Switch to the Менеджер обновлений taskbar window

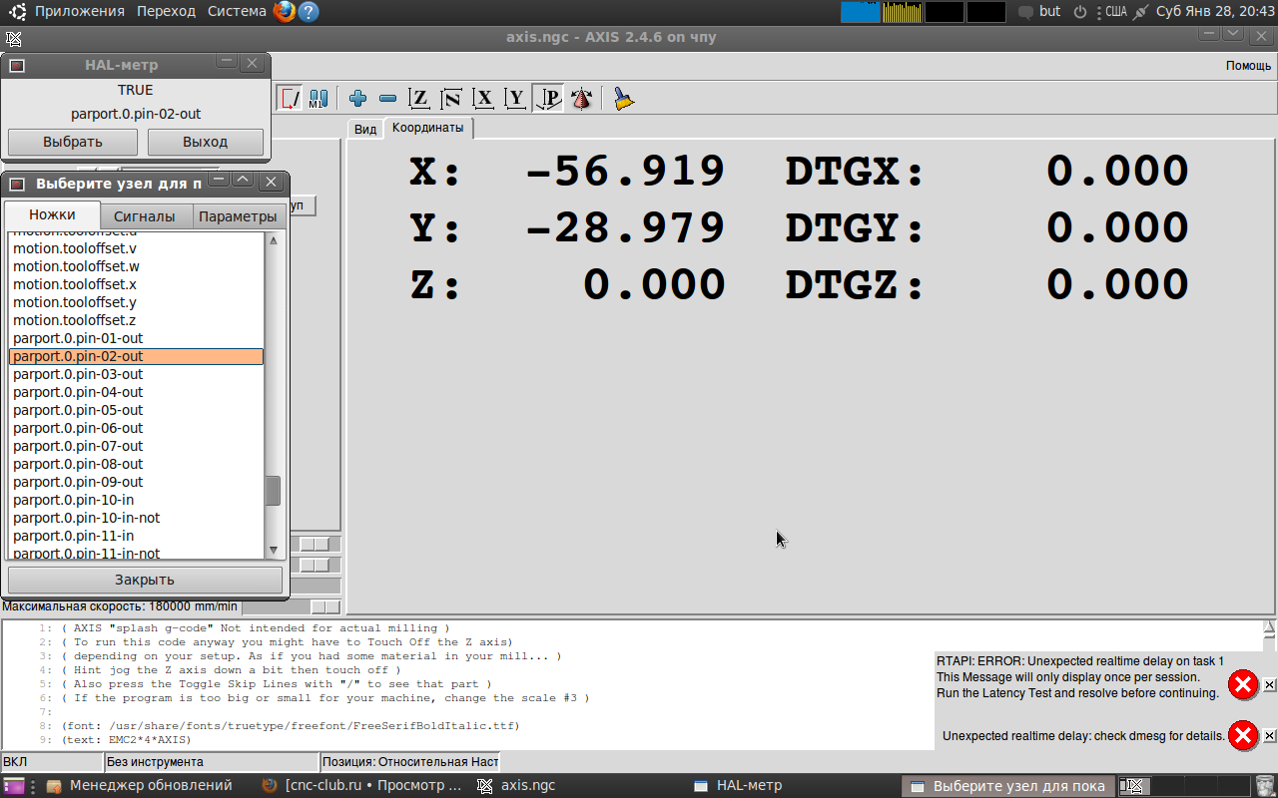[139, 786]
